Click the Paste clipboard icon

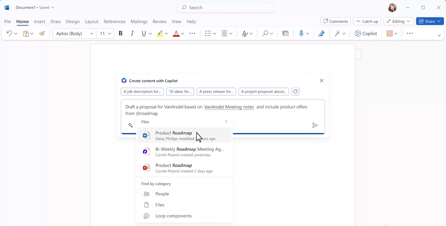26,33
